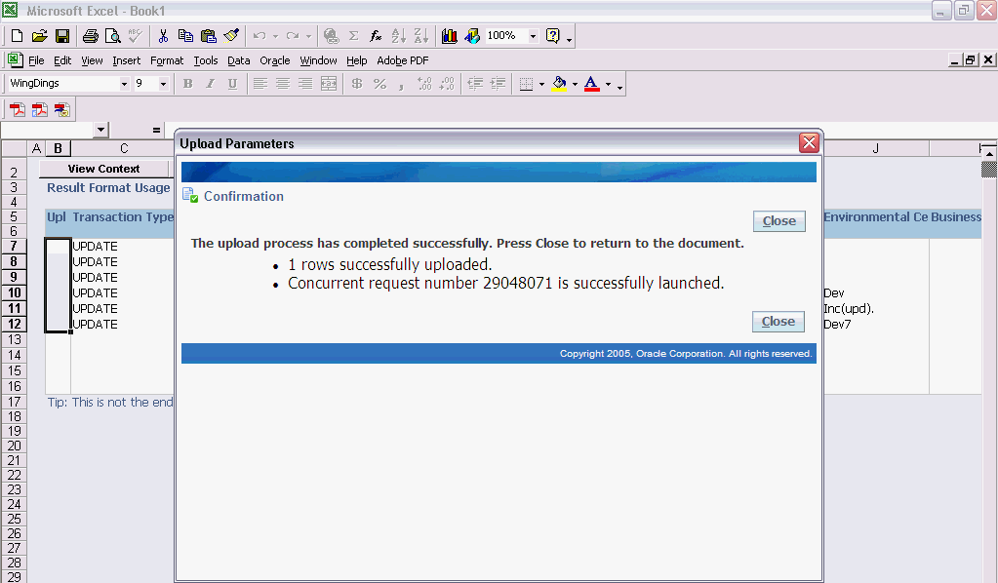
Task: Increase decimal places
Action: pos(424,84)
